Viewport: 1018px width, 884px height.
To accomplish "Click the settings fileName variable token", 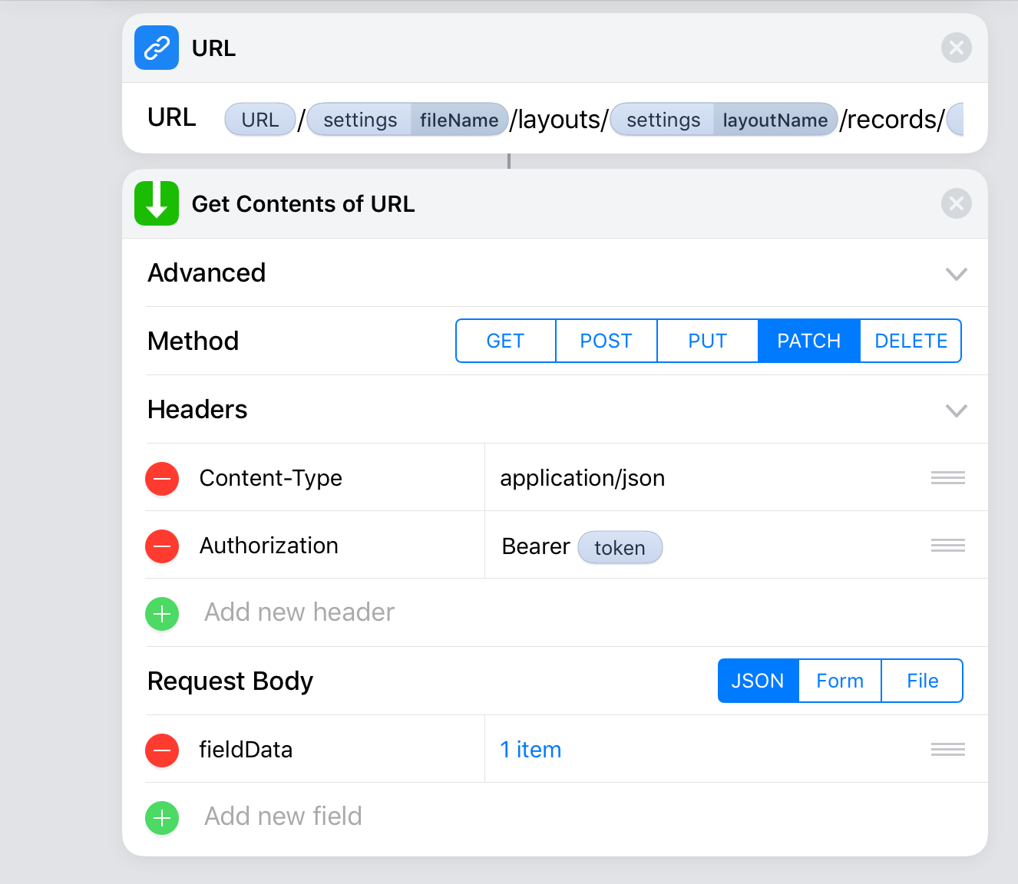I will click(408, 120).
